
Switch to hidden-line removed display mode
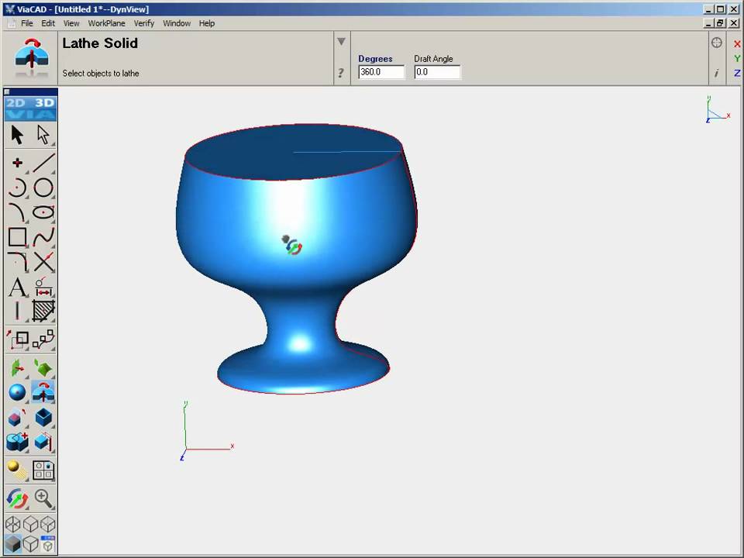tap(30, 543)
